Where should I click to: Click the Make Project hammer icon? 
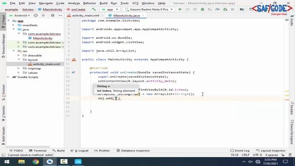click(94, 9)
